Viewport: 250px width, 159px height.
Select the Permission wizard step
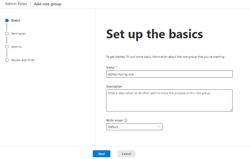pos(19,34)
